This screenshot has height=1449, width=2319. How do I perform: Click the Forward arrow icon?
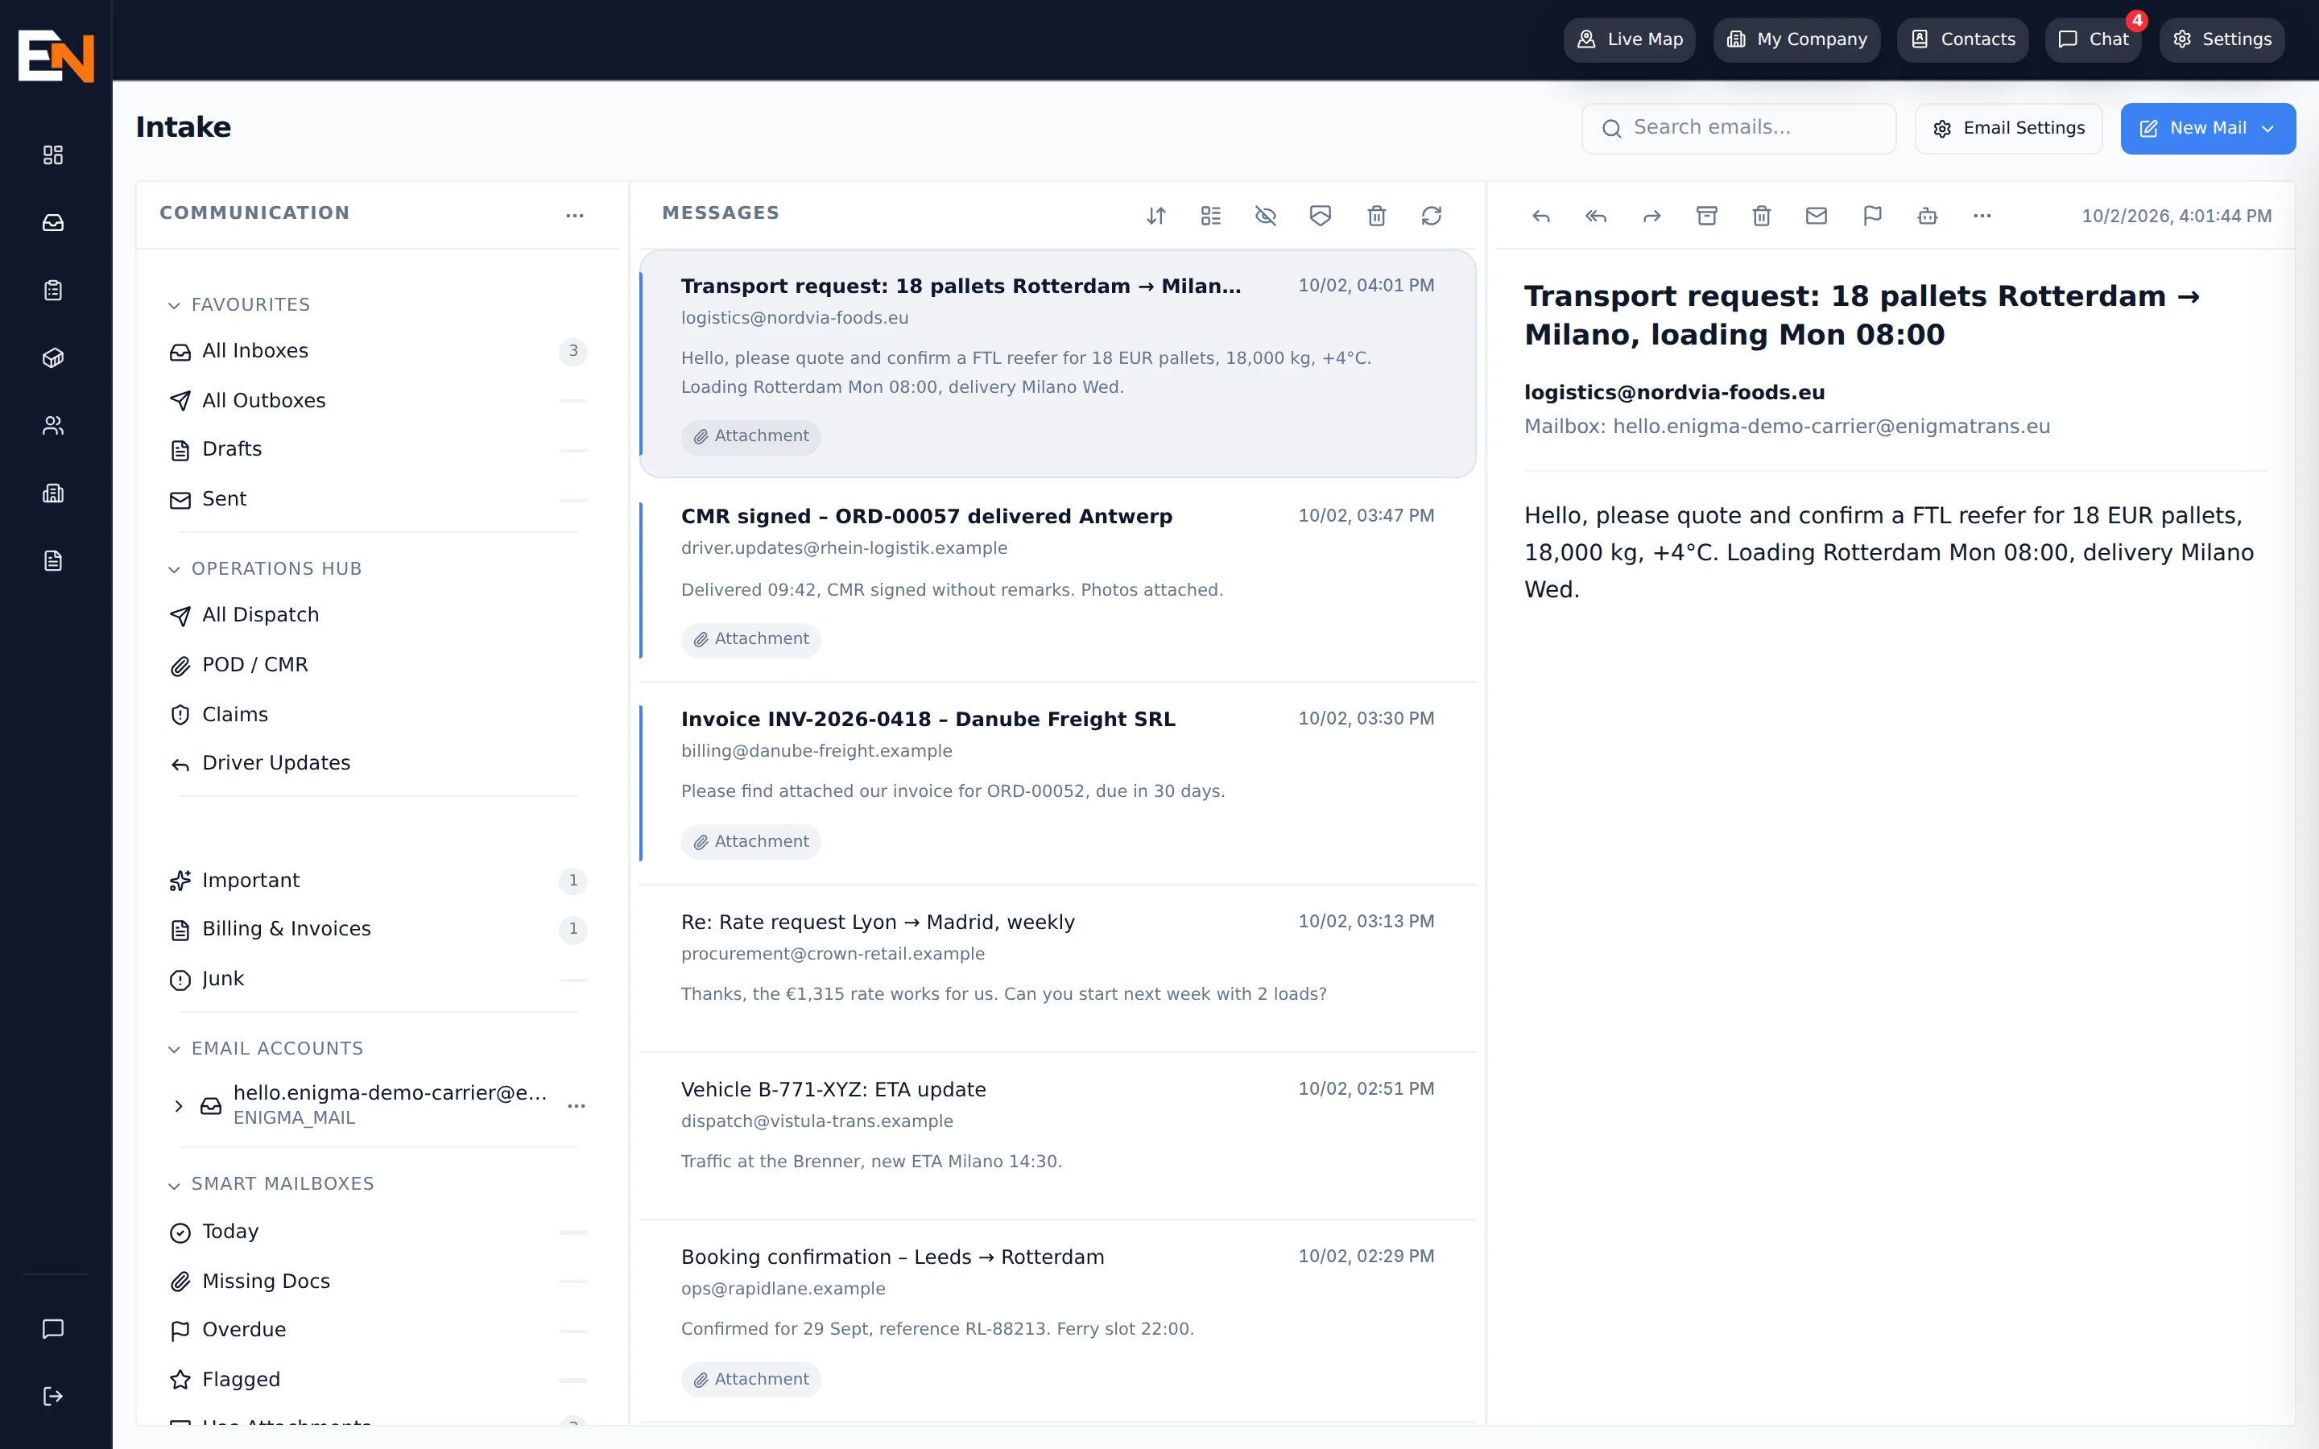(x=1651, y=216)
